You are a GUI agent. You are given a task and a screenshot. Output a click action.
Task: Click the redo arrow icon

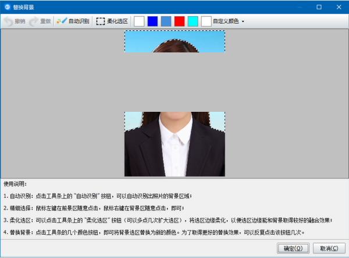click(x=34, y=22)
